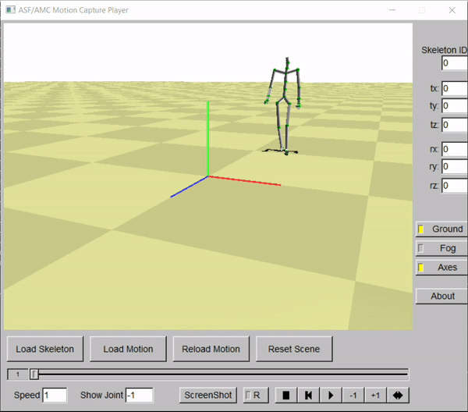Rewind to the first frame

pos(308,396)
